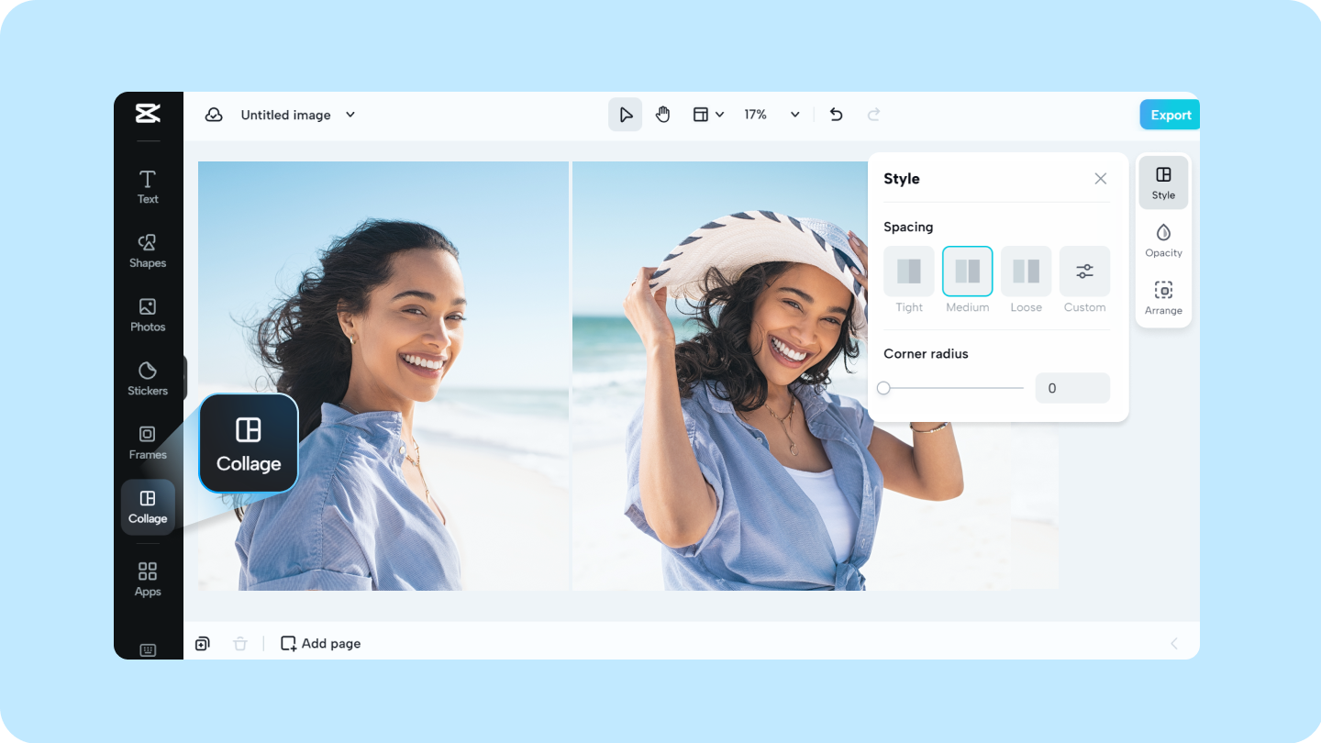Click the CapCut logo icon
Image resolution: width=1321 pixels, height=743 pixels.
[148, 113]
